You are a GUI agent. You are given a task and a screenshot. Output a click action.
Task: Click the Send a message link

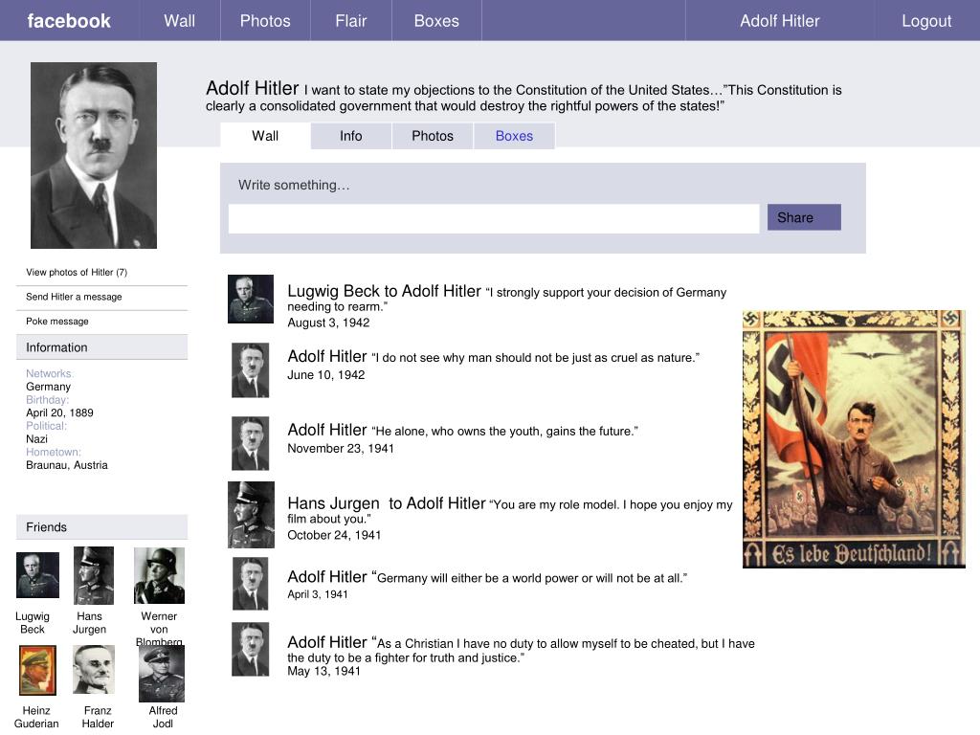tap(74, 297)
